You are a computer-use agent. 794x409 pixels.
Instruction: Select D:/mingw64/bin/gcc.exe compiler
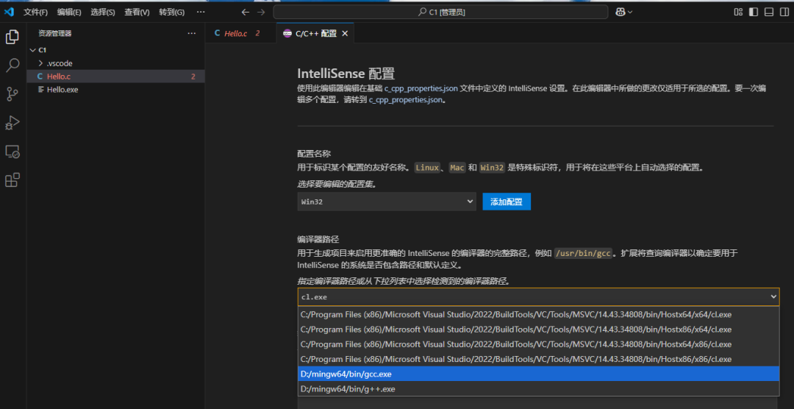pos(539,374)
